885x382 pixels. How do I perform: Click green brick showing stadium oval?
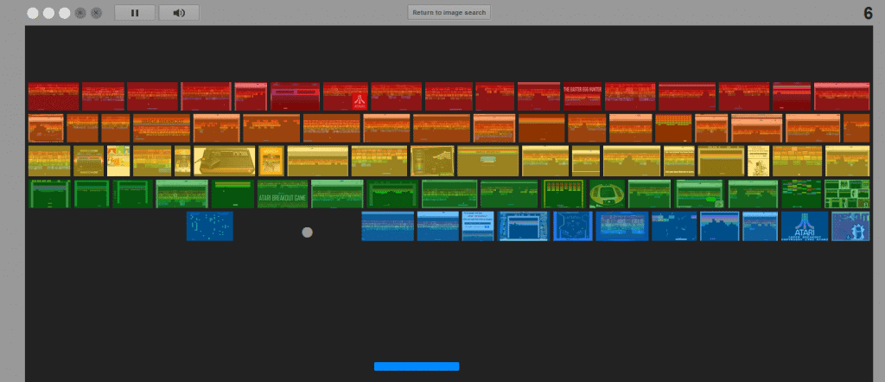tap(607, 194)
